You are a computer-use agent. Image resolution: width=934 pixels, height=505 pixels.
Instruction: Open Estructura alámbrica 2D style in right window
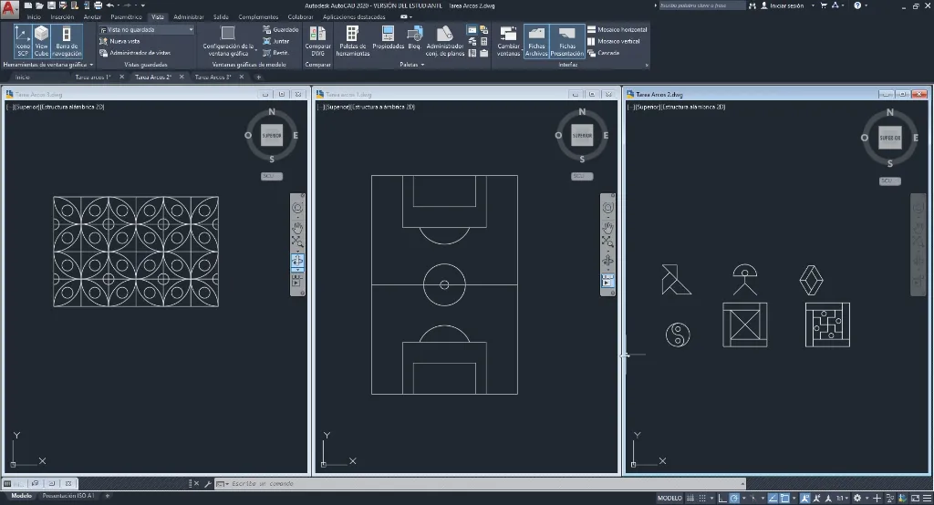coord(694,108)
